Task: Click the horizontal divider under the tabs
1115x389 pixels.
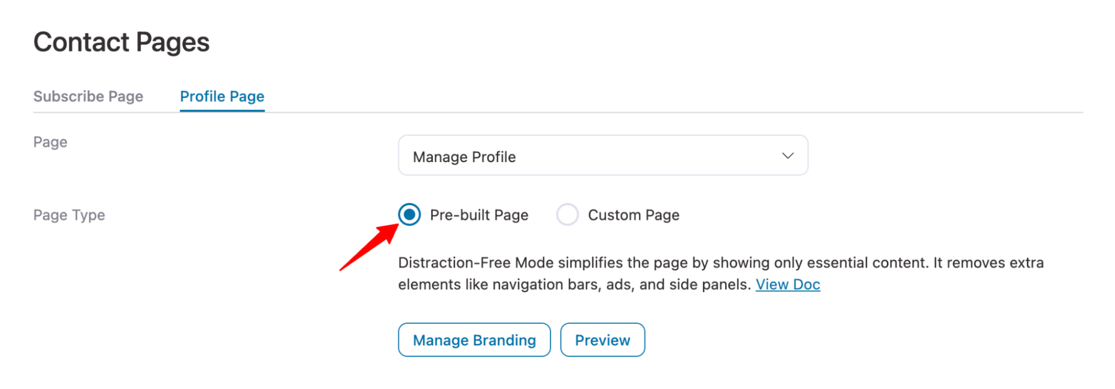Action: 669,113
